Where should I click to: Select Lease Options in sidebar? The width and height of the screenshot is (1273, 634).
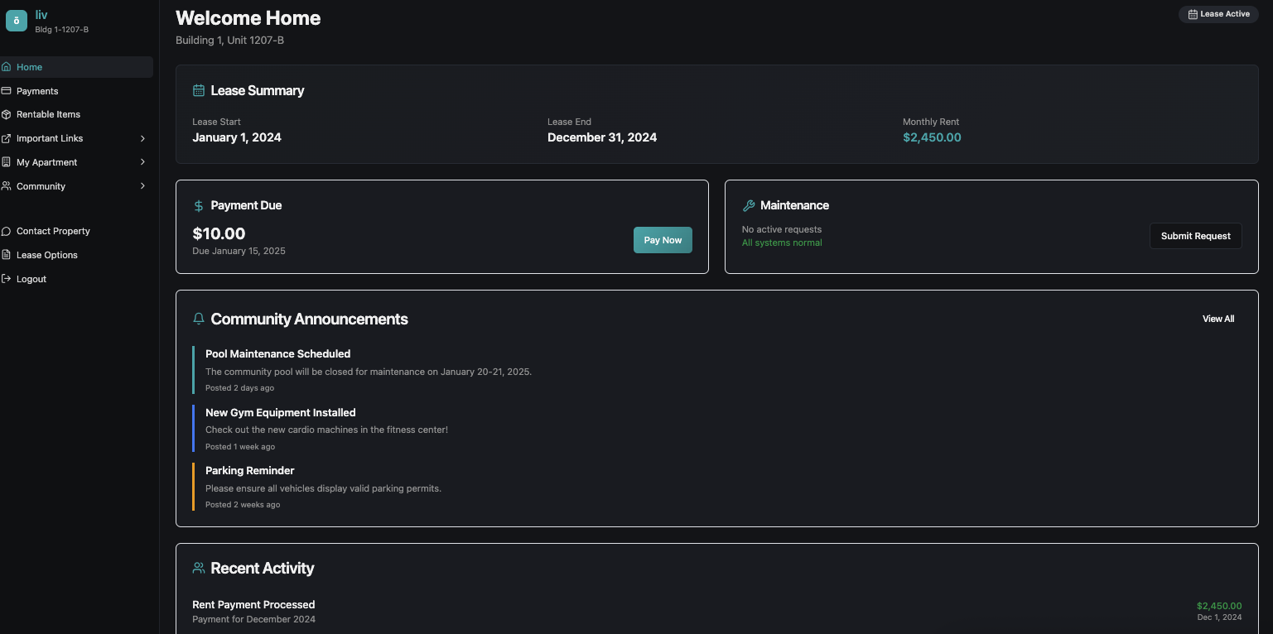pos(76,255)
